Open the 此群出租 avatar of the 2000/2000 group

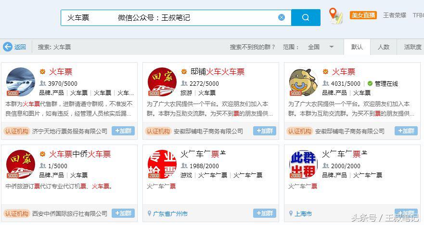tap(303, 164)
